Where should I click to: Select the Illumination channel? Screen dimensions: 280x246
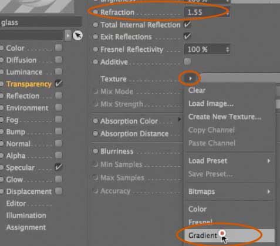click(x=26, y=215)
